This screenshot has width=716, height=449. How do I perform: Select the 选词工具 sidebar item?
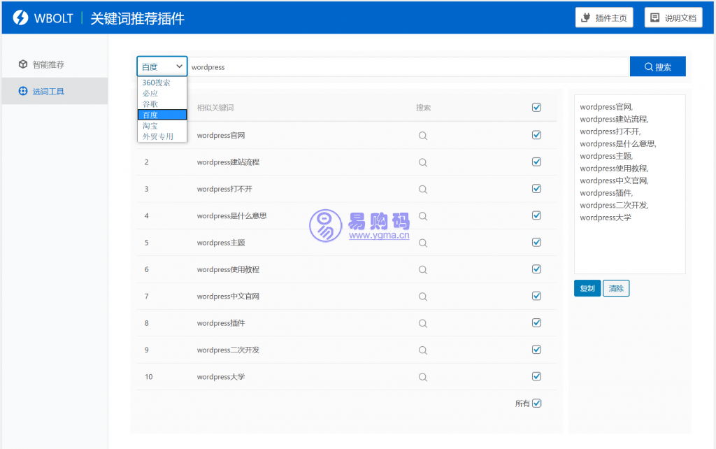[x=48, y=91]
